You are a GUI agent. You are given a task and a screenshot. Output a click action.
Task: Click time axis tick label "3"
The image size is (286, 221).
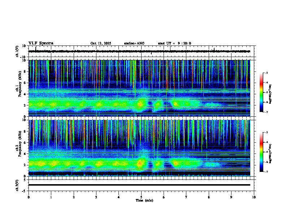click(96, 197)
